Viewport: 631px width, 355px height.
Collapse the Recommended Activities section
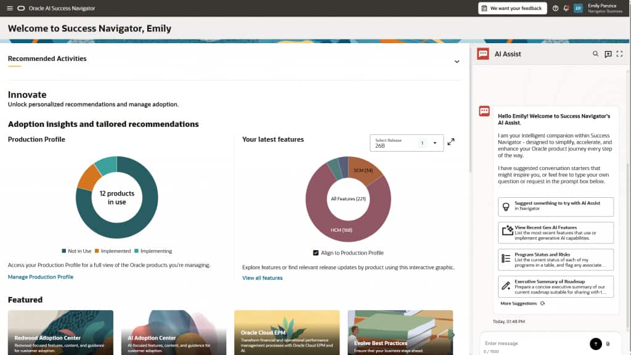(457, 62)
